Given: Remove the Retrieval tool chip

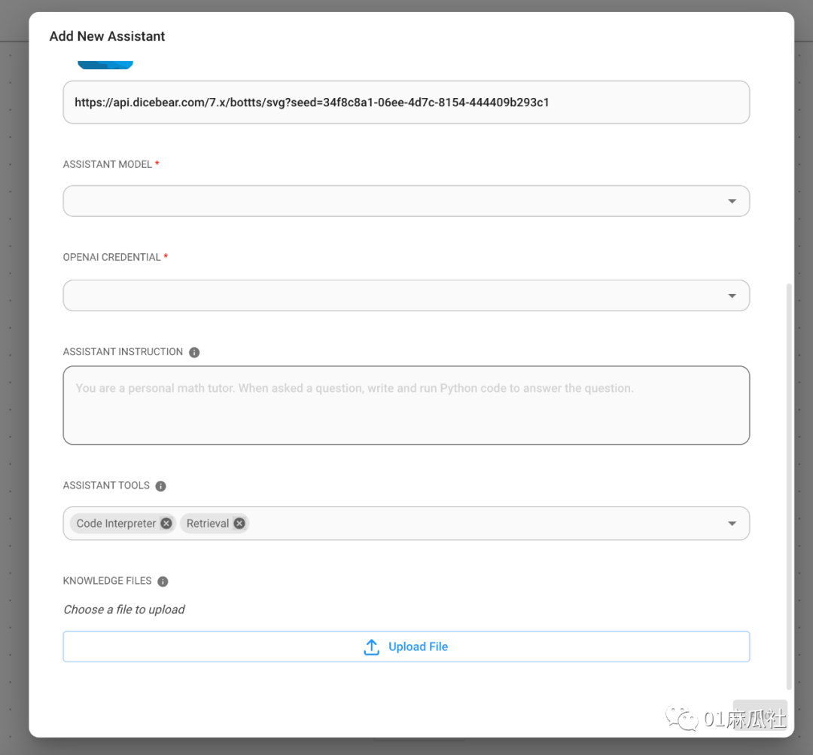Looking at the screenshot, I should pos(239,524).
